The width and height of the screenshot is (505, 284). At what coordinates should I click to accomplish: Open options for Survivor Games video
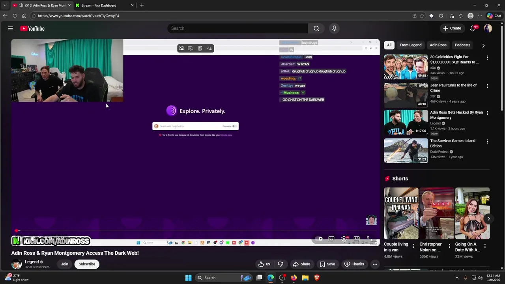point(487,141)
